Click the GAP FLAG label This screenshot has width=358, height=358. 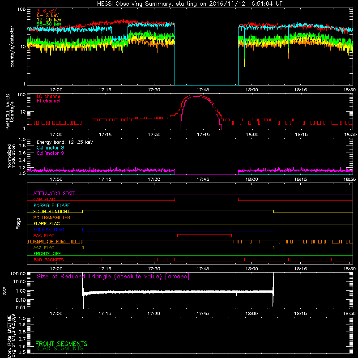pos(44,199)
